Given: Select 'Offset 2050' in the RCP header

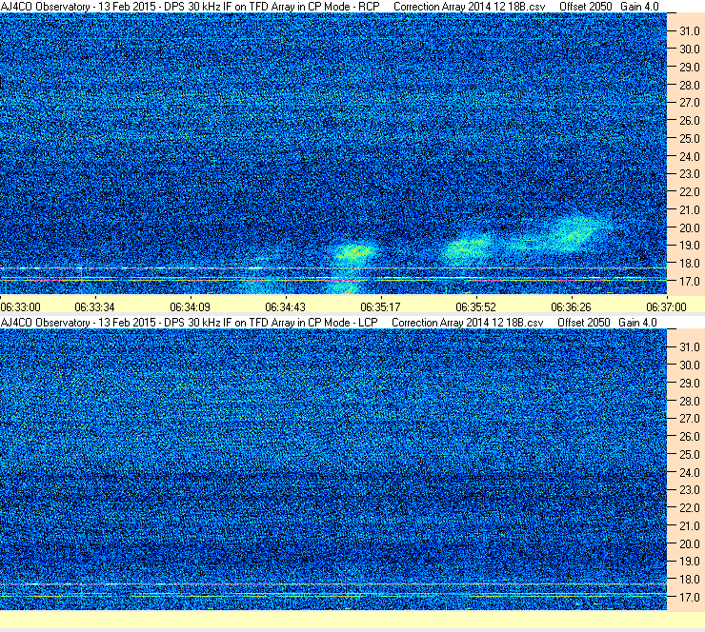Looking at the screenshot, I should tap(585, 7).
